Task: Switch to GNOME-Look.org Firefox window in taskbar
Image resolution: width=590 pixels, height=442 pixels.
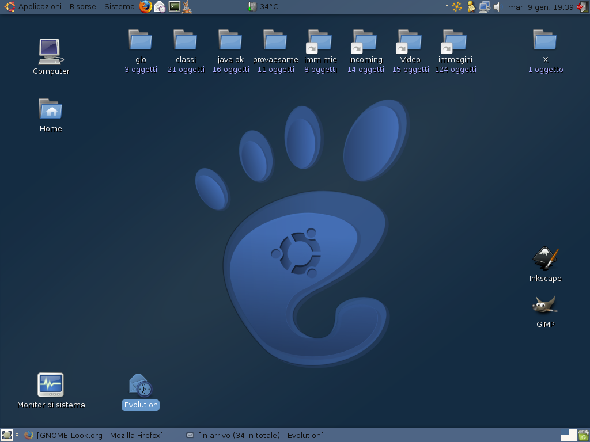Action: [94, 435]
